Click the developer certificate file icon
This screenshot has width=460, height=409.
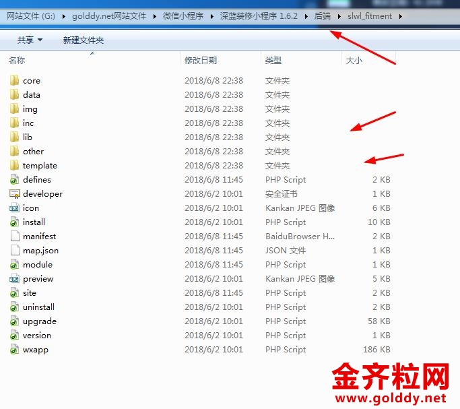14,193
